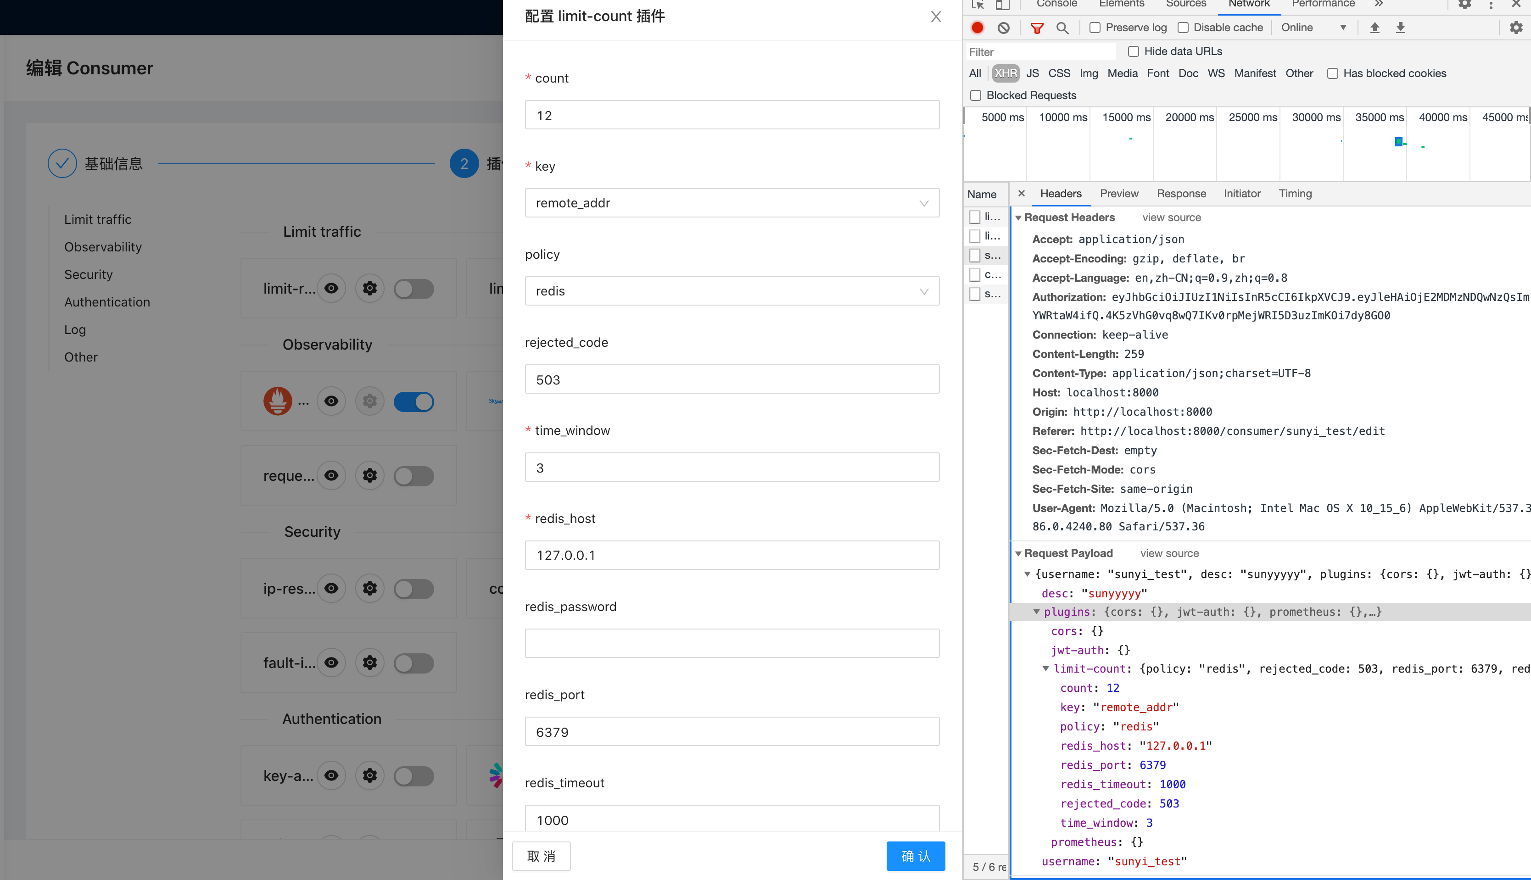The height and width of the screenshot is (880, 1531).
Task: Click the blue bar in network timeline
Action: pos(1398,141)
